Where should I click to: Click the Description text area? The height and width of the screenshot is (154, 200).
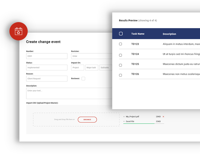coord(69,93)
